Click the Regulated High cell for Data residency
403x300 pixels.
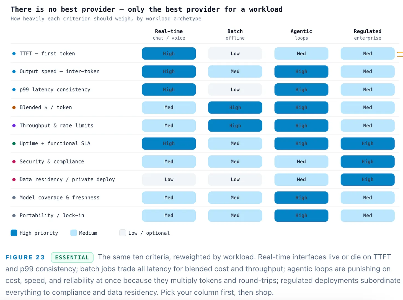point(368,180)
